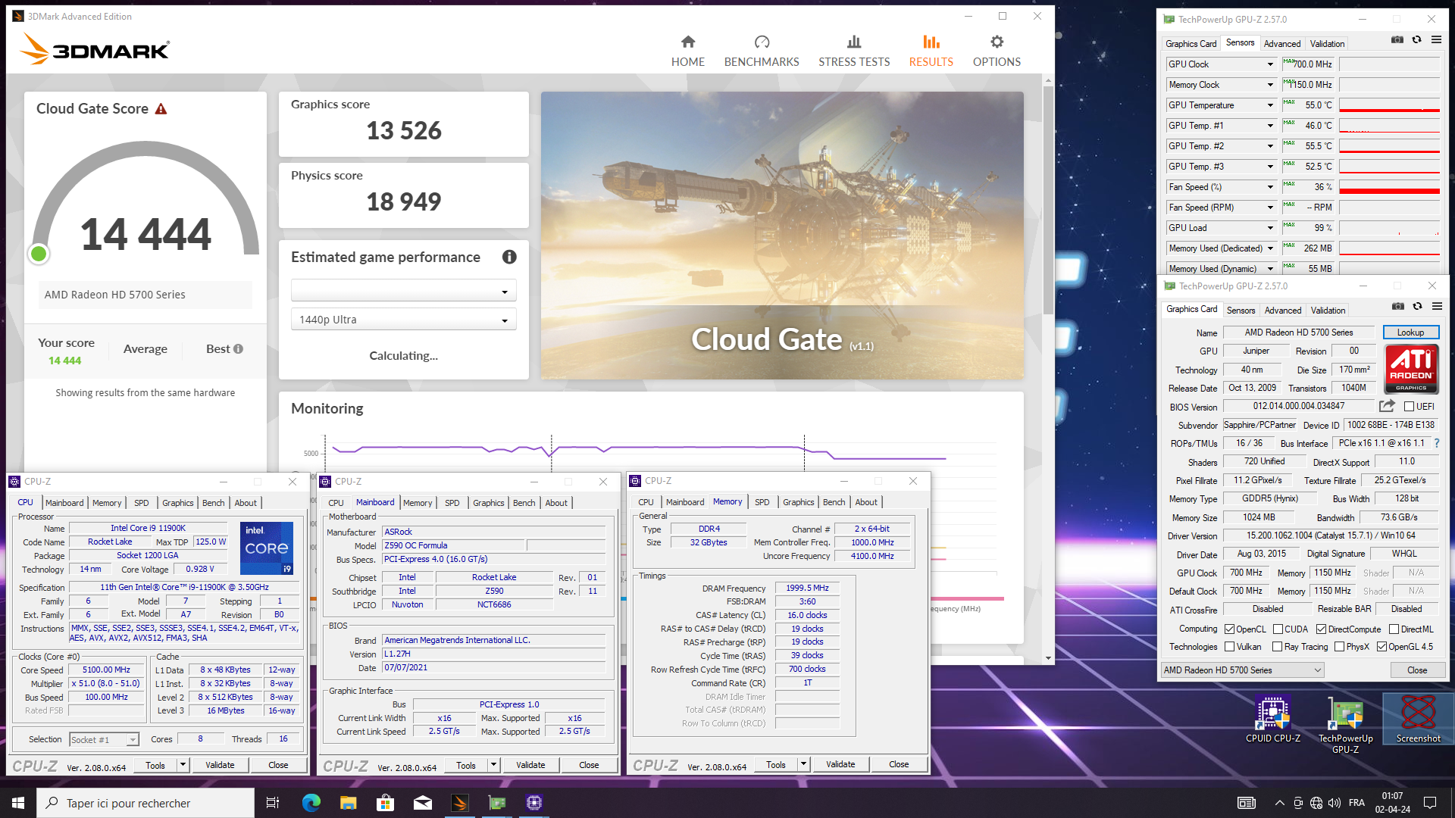Screen dimensions: 1455x818
Task: Open File Explorer from the taskbar
Action: [349, 803]
